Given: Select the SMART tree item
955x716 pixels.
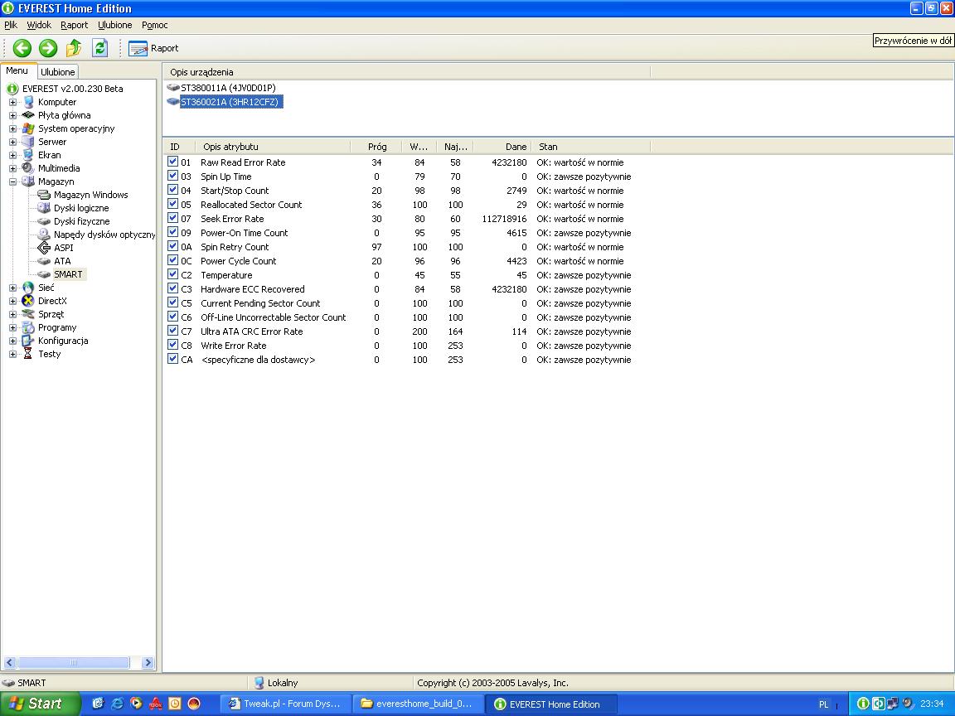Looking at the screenshot, I should pos(68,274).
